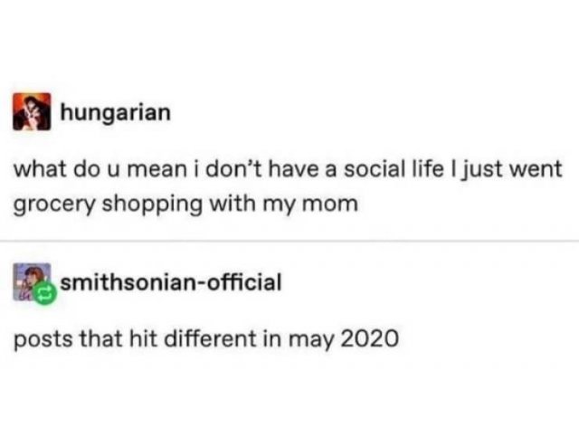This screenshot has width=579, height=447.
Task: Click the 'posts that hit different' reply text
Action: (135, 338)
